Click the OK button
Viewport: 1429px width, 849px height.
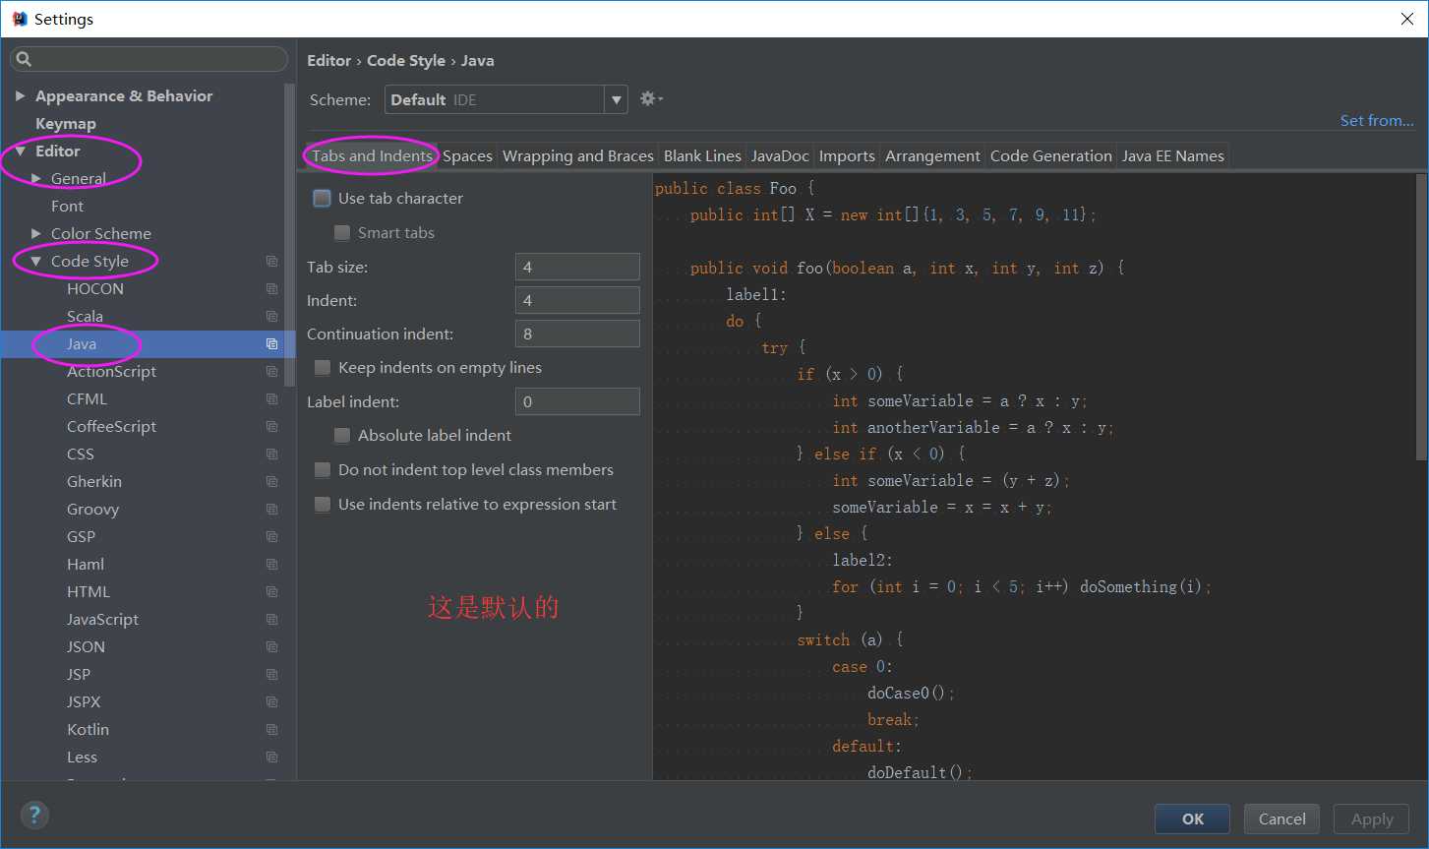(x=1193, y=819)
